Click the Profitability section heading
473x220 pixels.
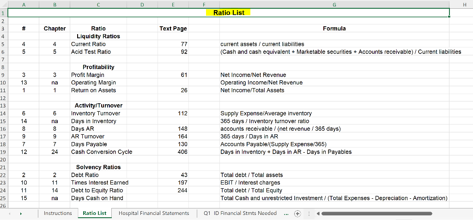point(98,67)
